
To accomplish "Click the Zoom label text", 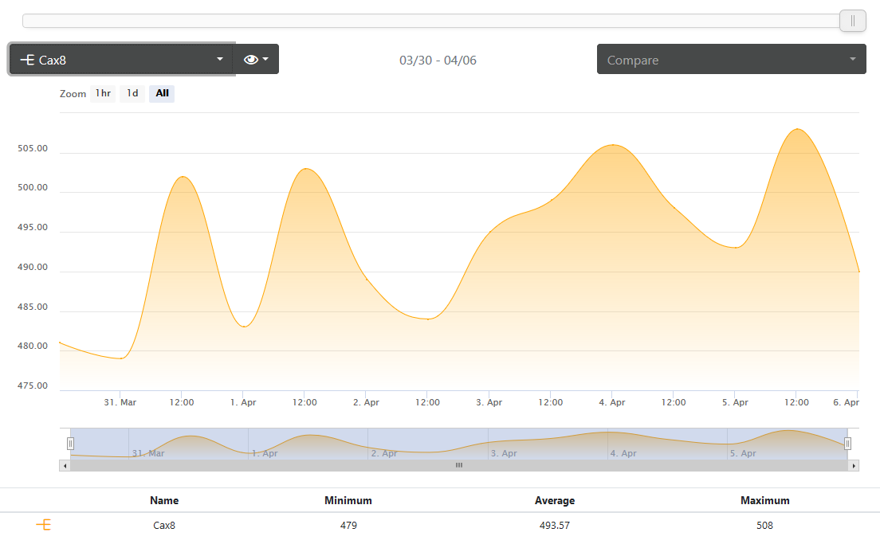I will point(73,94).
